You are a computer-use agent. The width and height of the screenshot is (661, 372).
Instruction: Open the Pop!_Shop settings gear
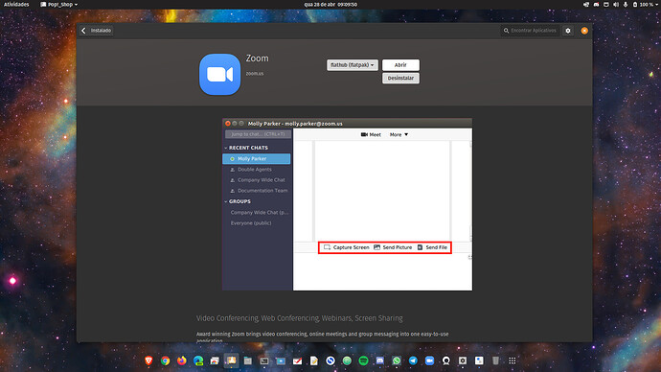(568, 31)
